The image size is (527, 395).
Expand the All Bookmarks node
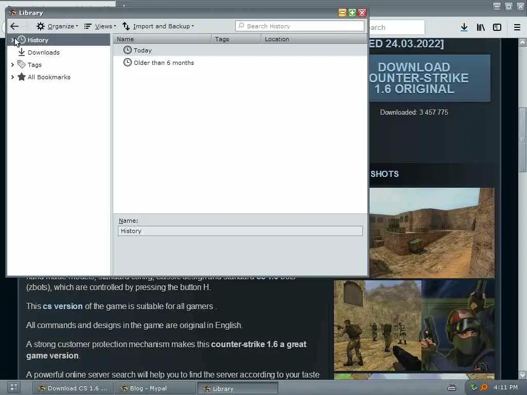12,77
